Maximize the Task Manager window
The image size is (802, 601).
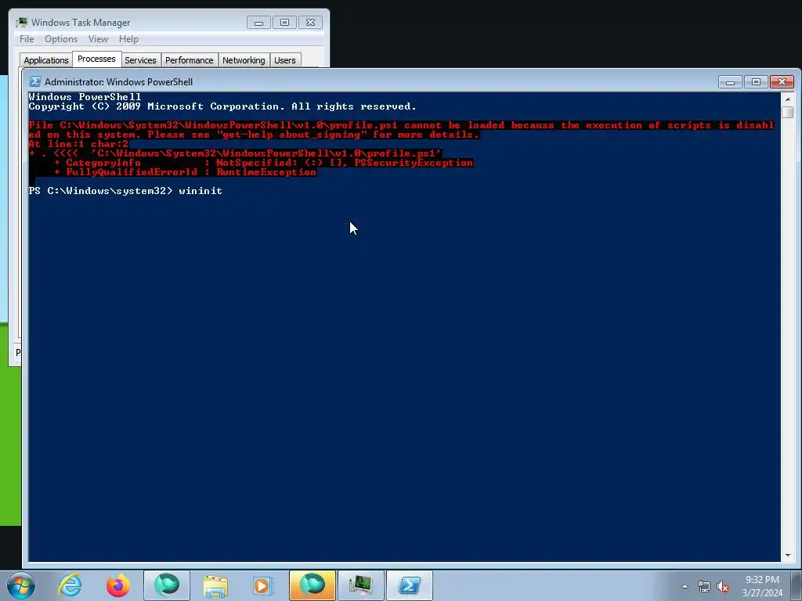point(285,23)
